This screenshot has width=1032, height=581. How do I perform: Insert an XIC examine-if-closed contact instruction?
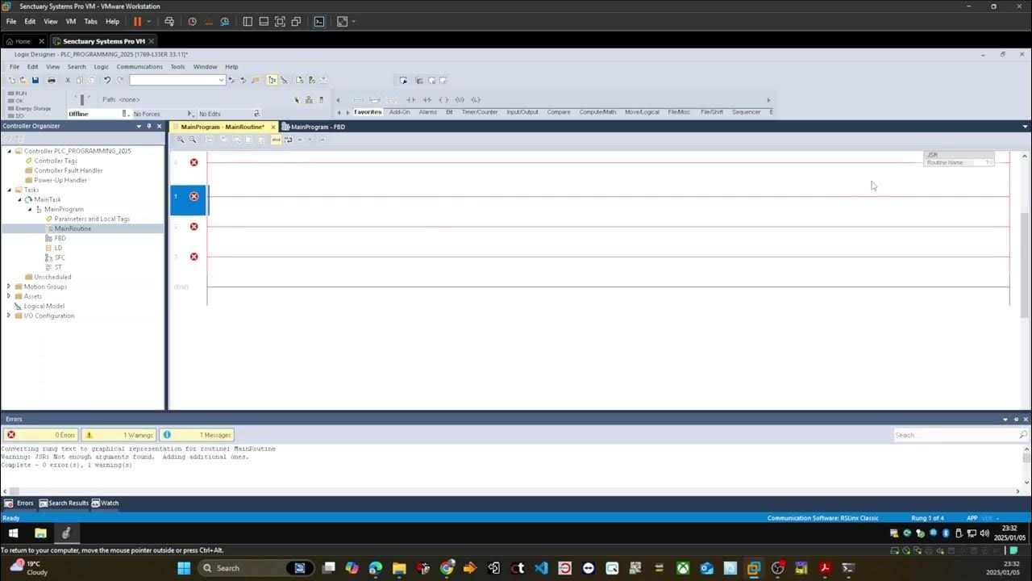click(411, 100)
